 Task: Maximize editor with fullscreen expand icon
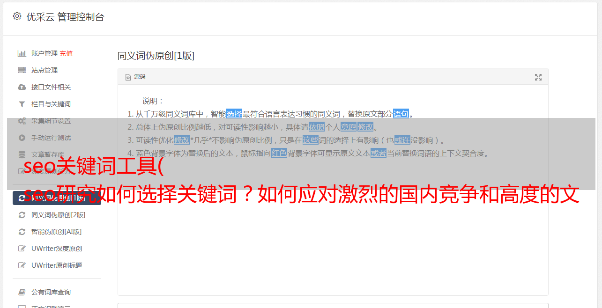(538, 77)
